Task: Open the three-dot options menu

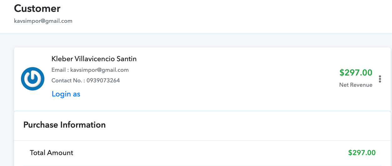Action: (x=380, y=79)
